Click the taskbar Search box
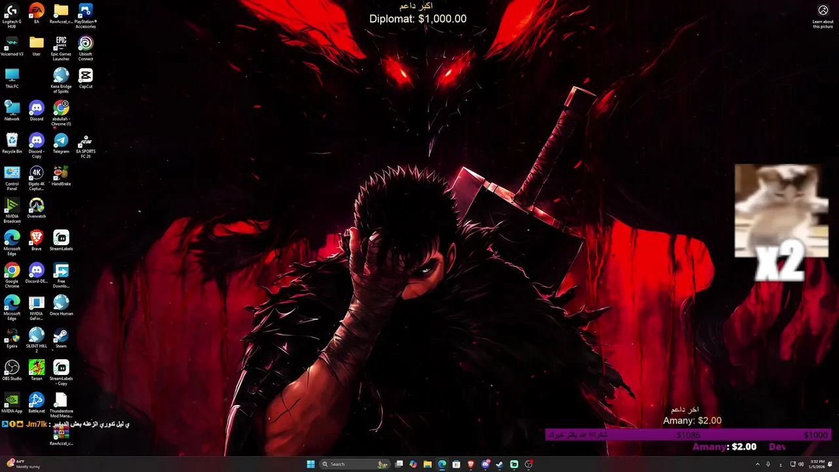Screen dimensions: 839x472 point(355,464)
